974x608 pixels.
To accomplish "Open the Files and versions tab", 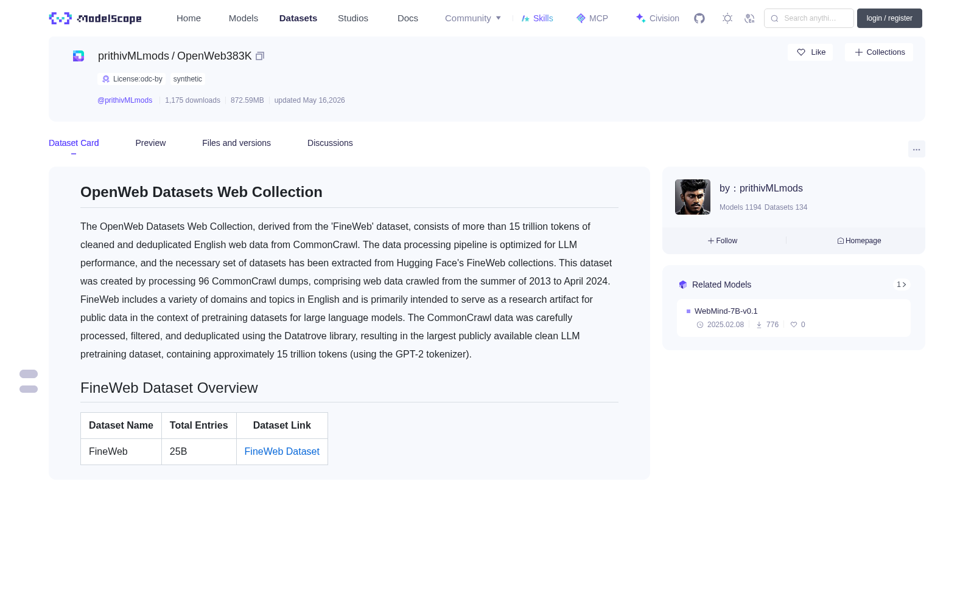I will click(x=236, y=143).
